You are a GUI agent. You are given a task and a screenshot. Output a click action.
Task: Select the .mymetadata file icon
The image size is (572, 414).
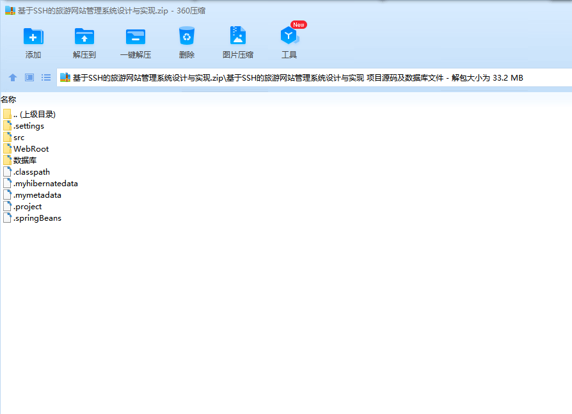[7, 195]
